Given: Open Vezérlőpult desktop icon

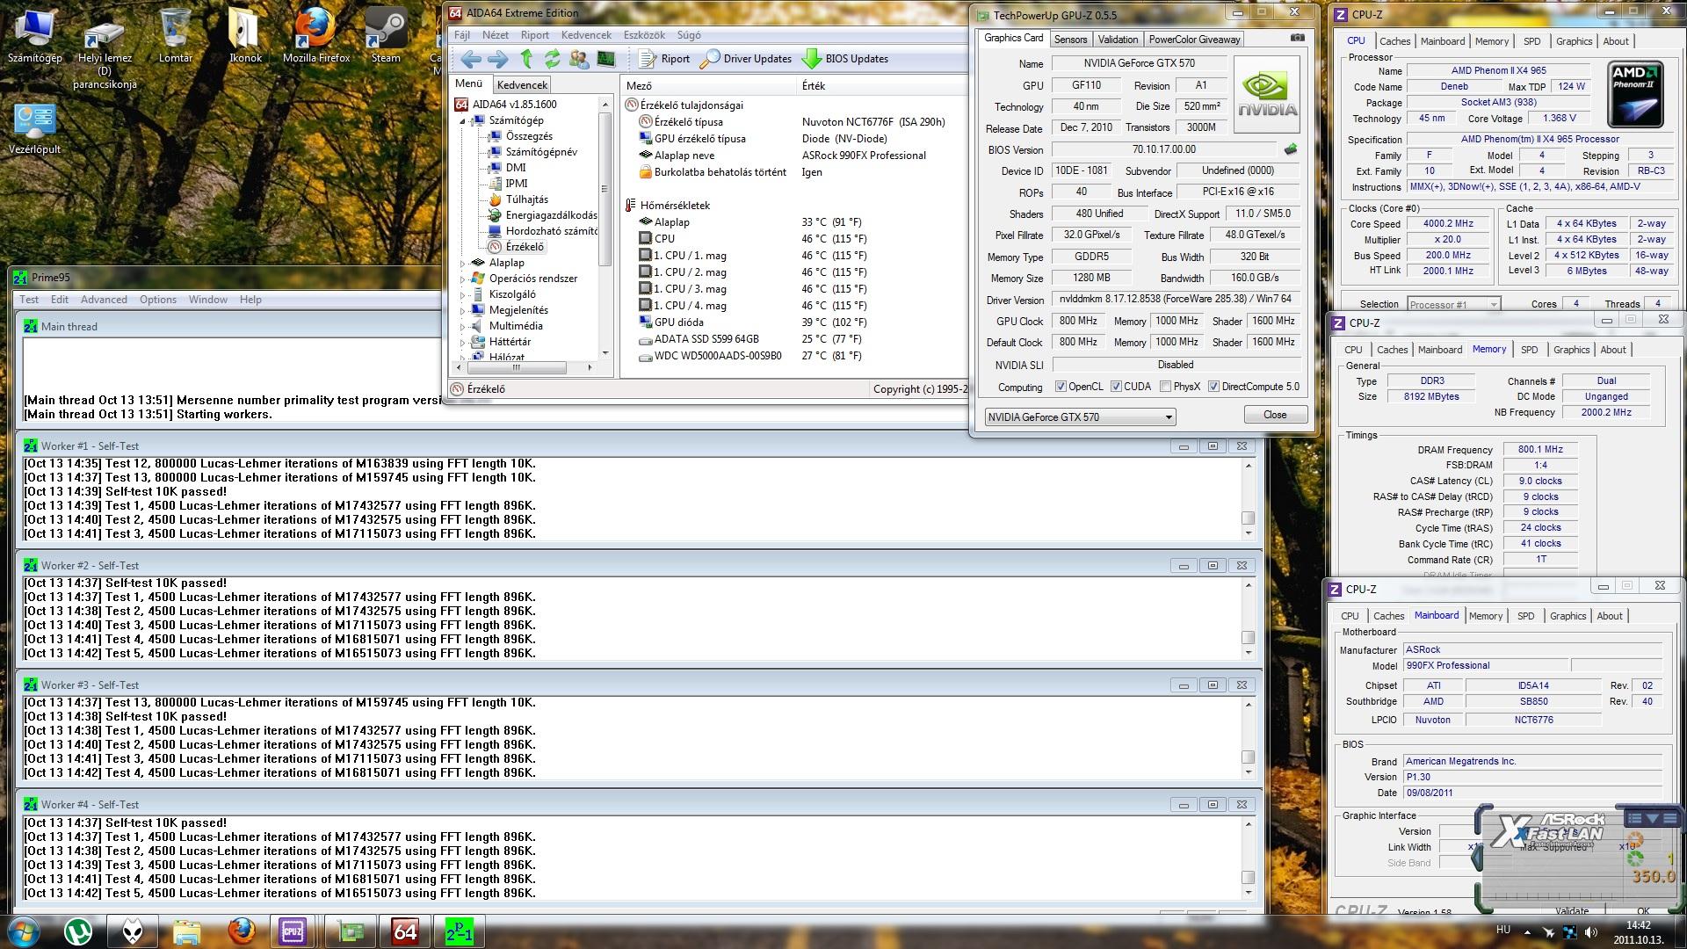Looking at the screenshot, I should pos(35,129).
